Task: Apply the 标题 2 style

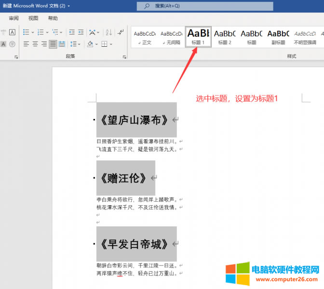Action: [225, 37]
